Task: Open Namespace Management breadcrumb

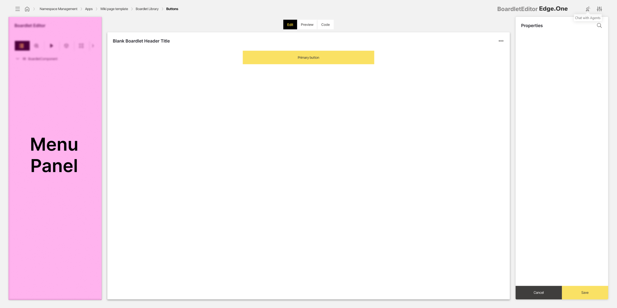Action: point(58,9)
